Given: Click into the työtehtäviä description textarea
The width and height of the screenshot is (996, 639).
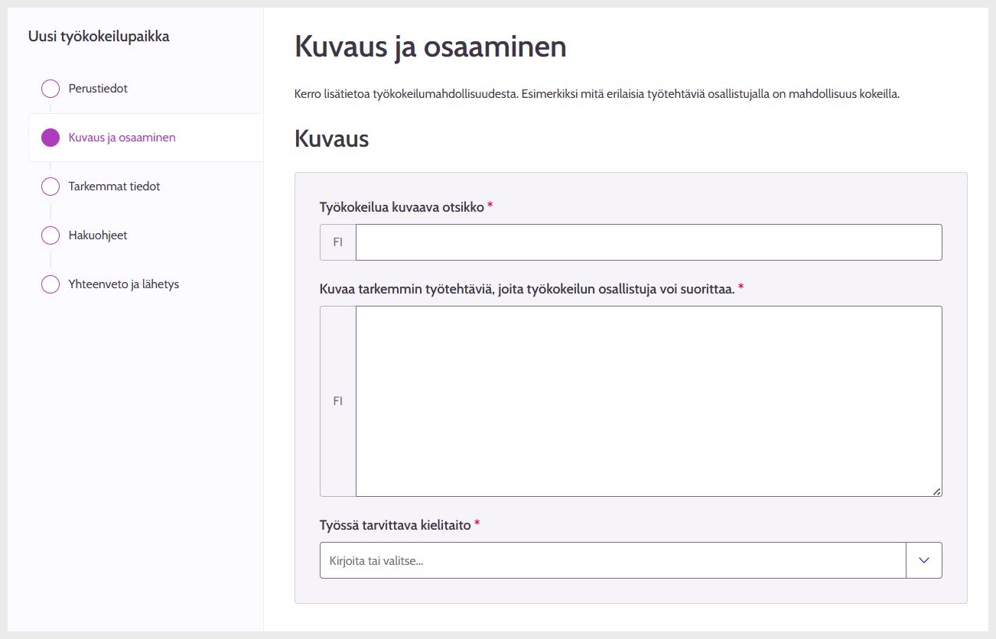Looking at the screenshot, I should 649,401.
